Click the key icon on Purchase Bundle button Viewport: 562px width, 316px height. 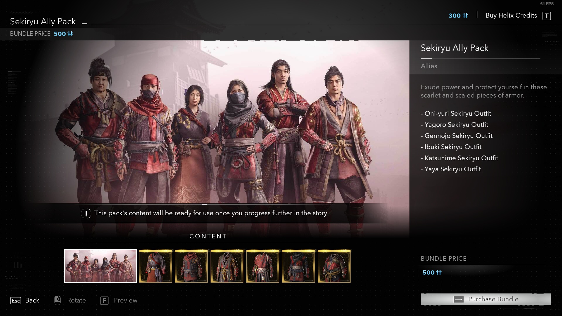point(458,299)
